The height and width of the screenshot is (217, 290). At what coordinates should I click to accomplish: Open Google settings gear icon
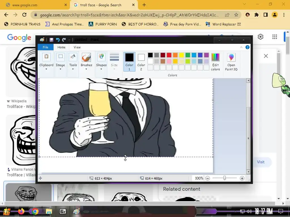click(x=261, y=37)
